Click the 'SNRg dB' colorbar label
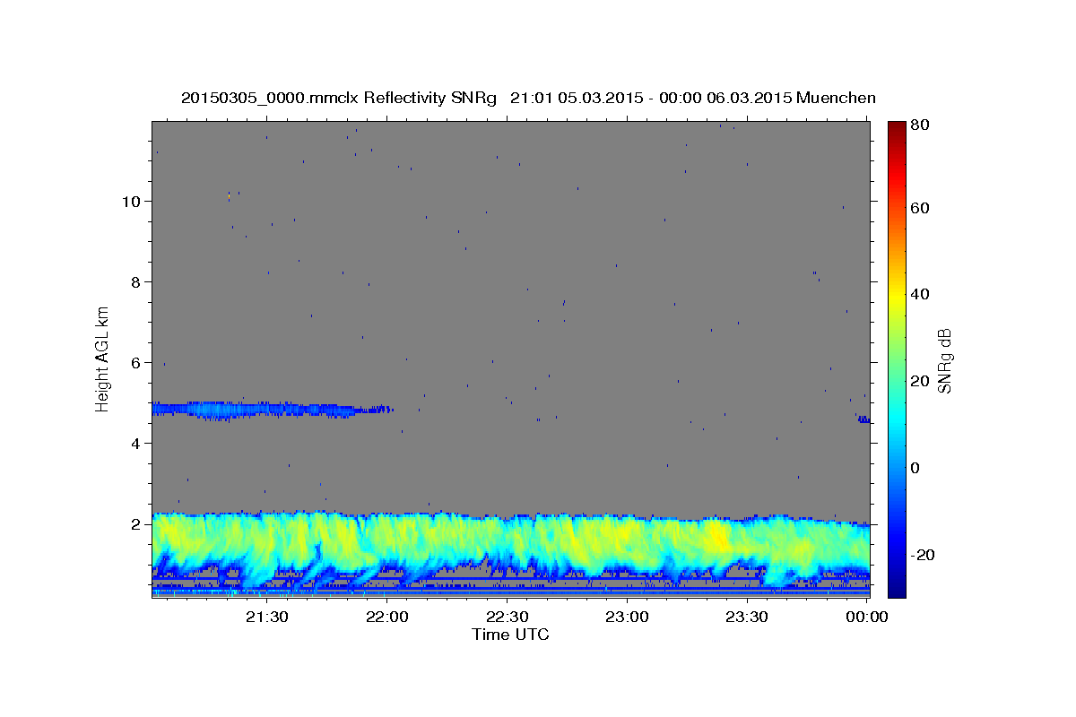The height and width of the screenshot is (717, 1076). (944, 361)
